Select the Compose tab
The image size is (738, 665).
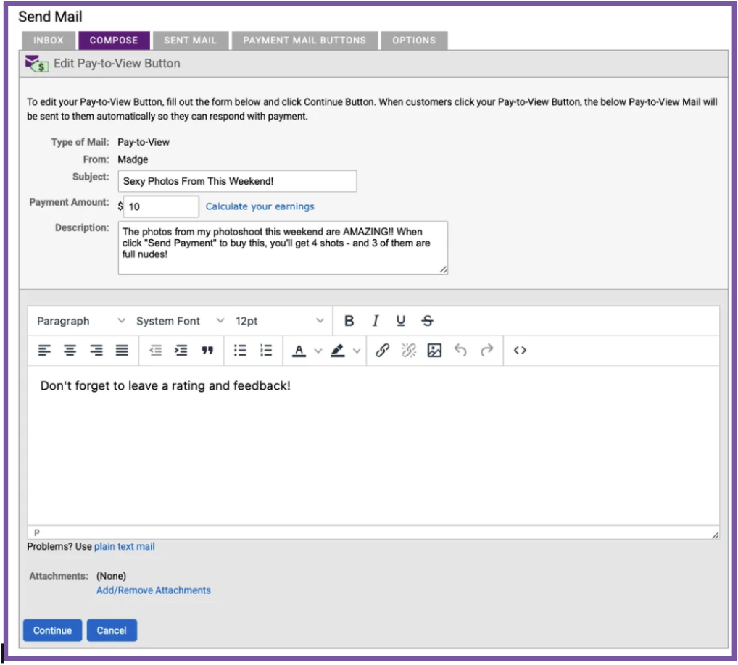tap(114, 41)
